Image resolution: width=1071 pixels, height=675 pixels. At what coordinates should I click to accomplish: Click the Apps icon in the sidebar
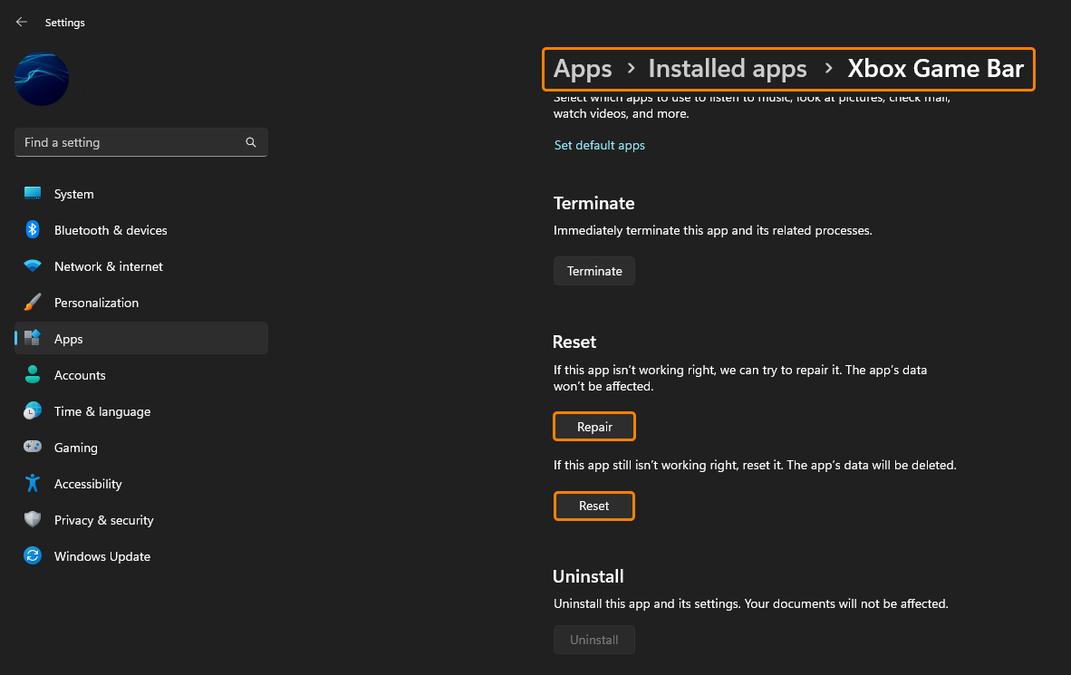coord(32,338)
